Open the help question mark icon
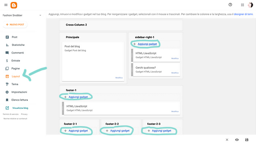 (230, 5)
